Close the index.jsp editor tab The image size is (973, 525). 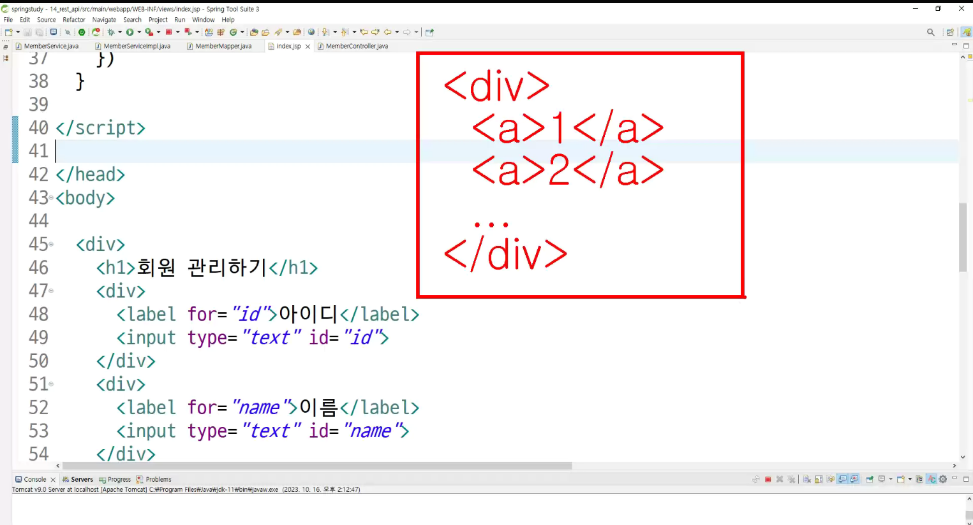click(x=308, y=47)
